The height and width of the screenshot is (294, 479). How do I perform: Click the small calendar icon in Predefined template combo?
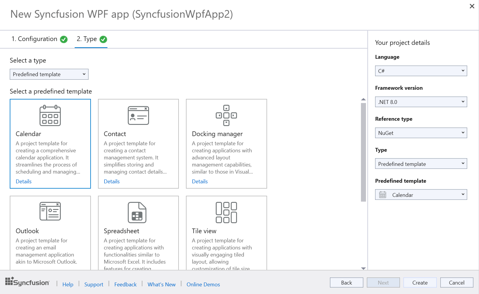click(383, 195)
